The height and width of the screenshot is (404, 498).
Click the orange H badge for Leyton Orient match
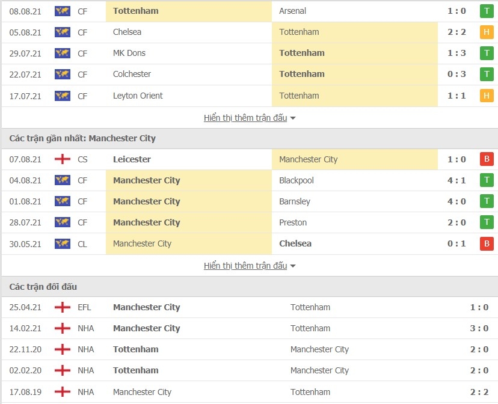487,96
